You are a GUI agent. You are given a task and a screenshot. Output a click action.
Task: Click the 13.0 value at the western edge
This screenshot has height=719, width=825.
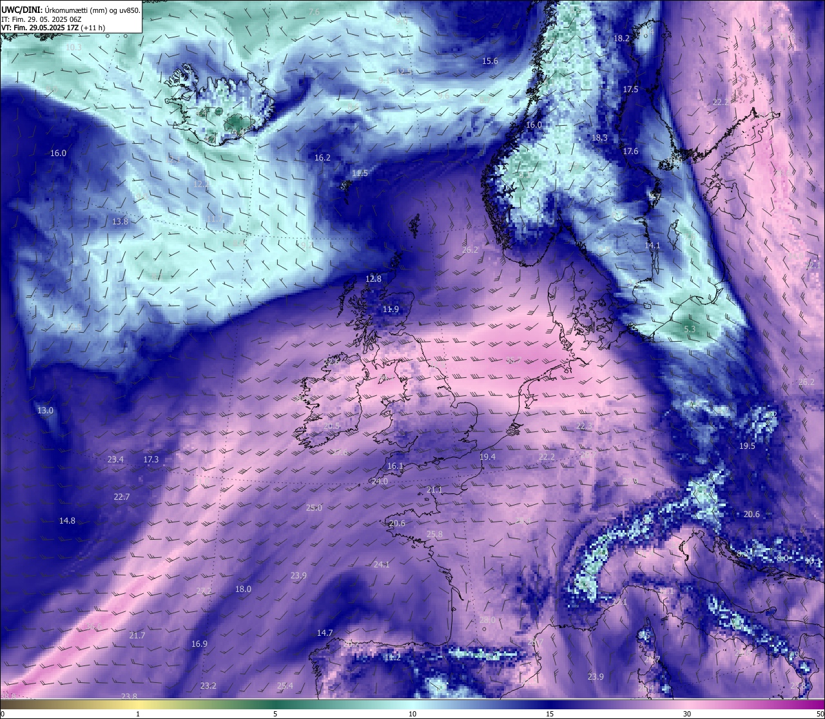coord(45,410)
